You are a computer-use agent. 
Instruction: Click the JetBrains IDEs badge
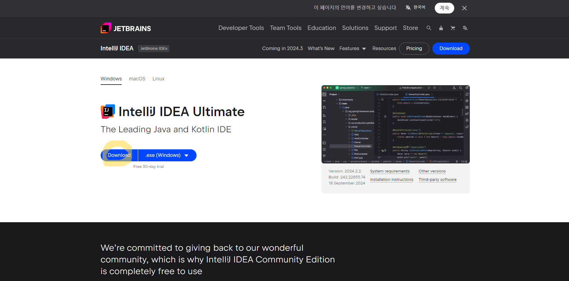154,49
